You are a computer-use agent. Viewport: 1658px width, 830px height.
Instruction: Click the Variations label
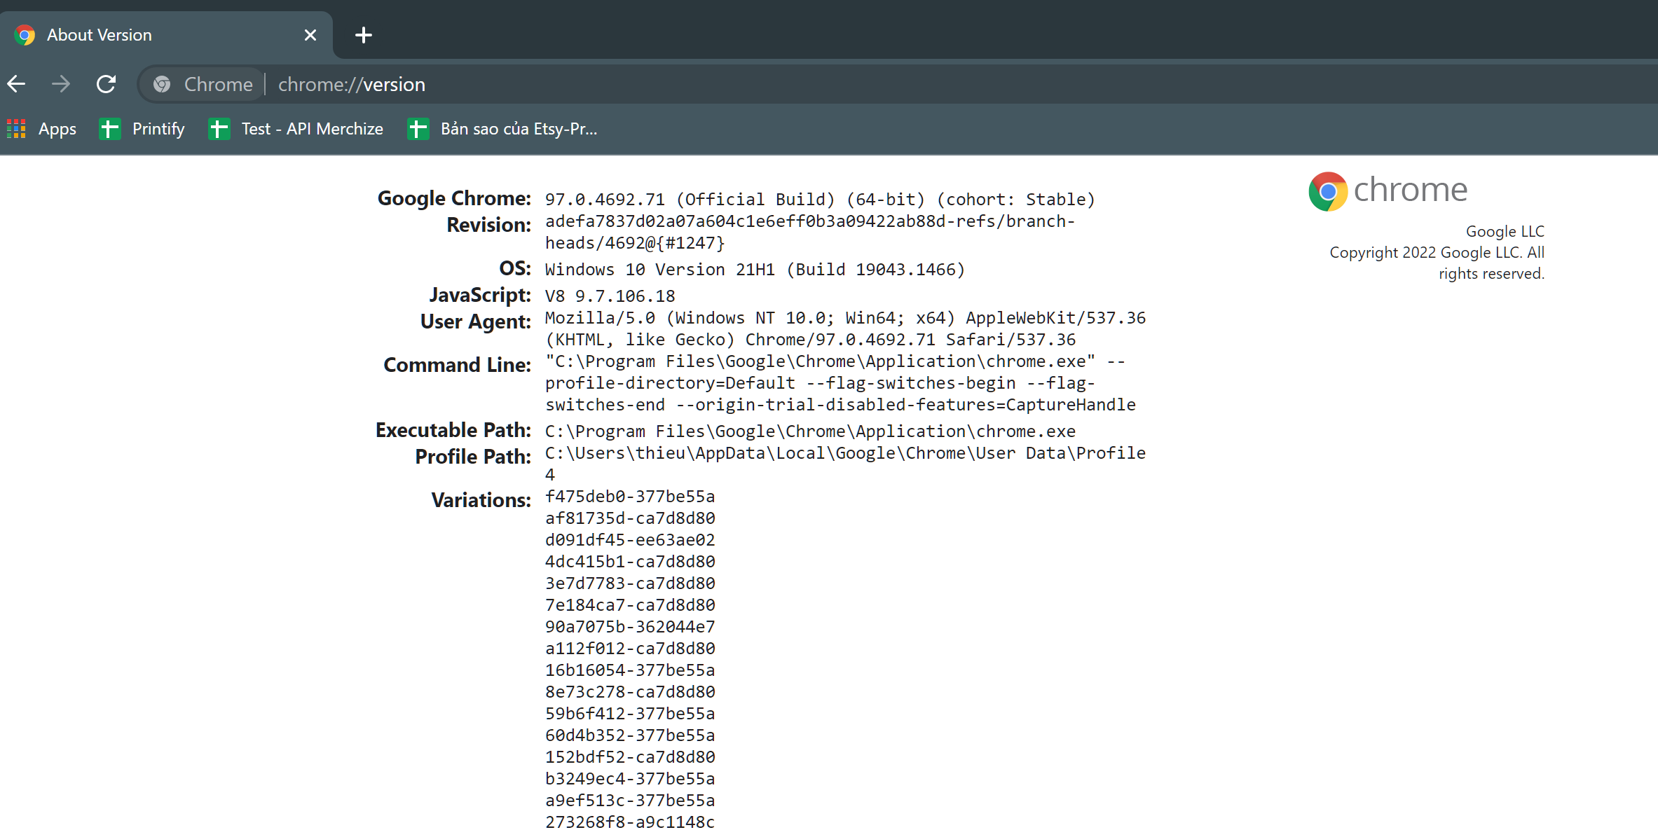click(x=481, y=500)
